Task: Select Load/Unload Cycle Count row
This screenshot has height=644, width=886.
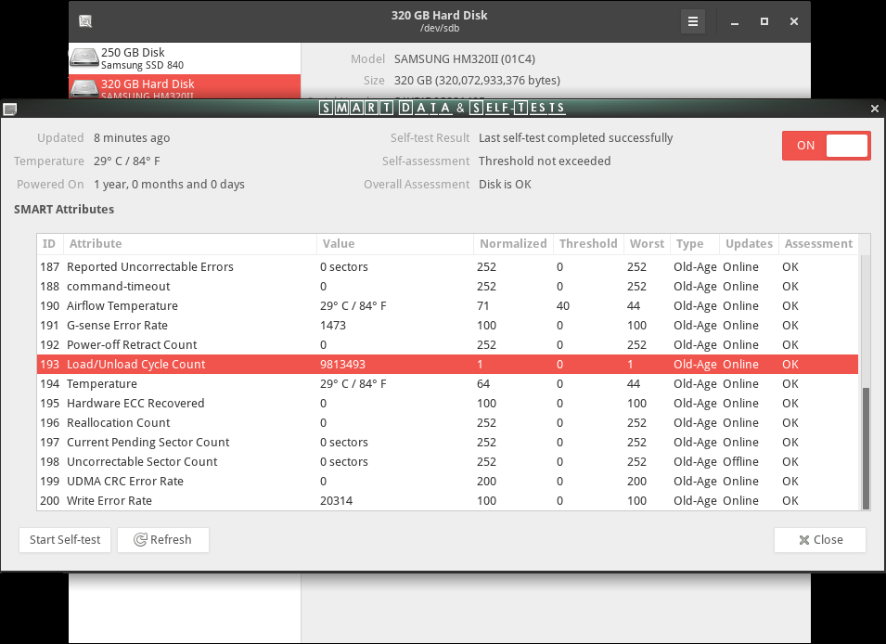Action: coord(447,364)
